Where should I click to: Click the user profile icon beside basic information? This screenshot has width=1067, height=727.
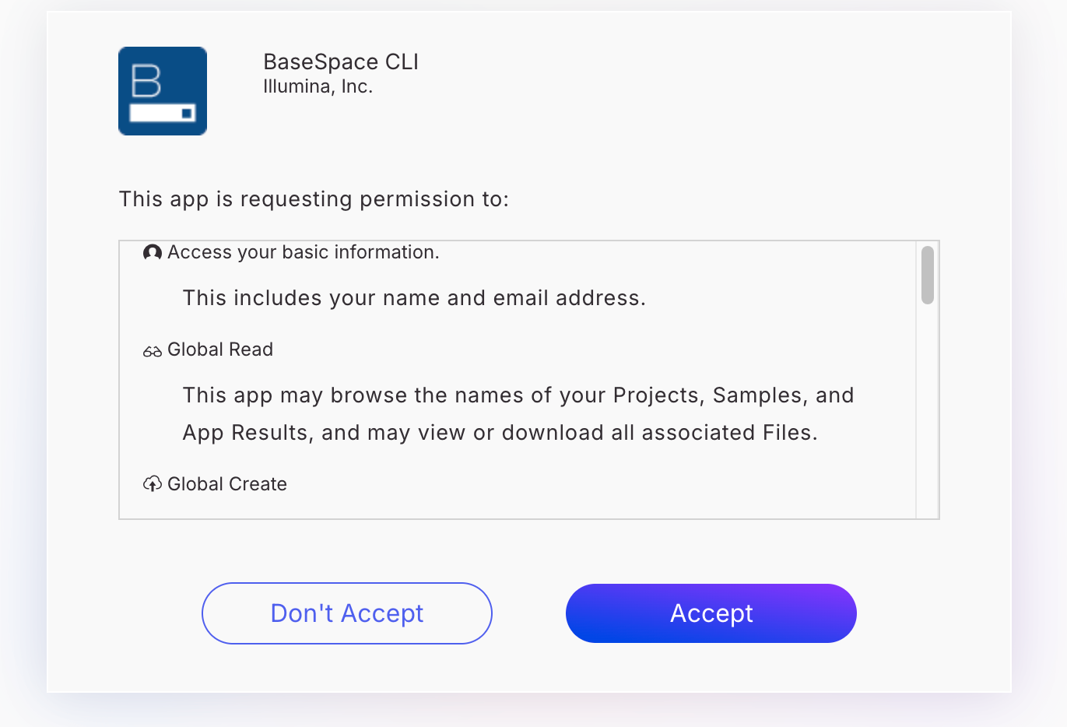153,252
